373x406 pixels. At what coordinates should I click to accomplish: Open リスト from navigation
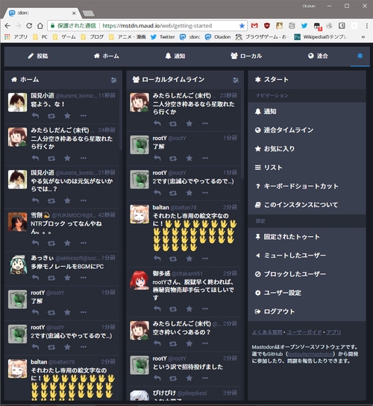tap(307, 168)
